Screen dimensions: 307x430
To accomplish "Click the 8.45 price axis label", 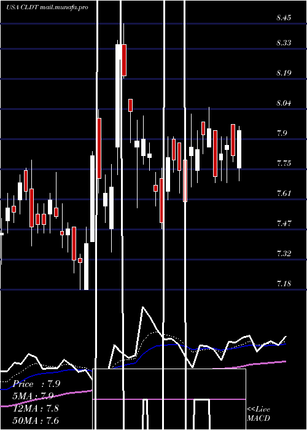I will tap(284, 18).
